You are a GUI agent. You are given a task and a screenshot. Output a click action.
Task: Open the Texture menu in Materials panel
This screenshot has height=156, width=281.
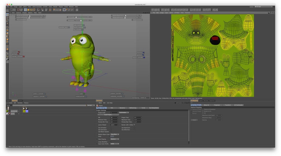26,103
